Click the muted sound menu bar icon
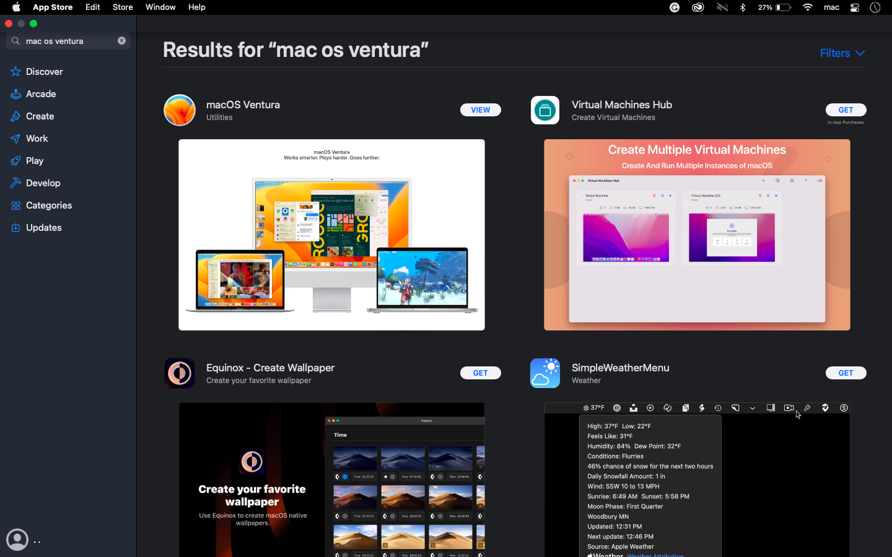Image resolution: width=892 pixels, height=557 pixels. pyautogui.click(x=722, y=7)
